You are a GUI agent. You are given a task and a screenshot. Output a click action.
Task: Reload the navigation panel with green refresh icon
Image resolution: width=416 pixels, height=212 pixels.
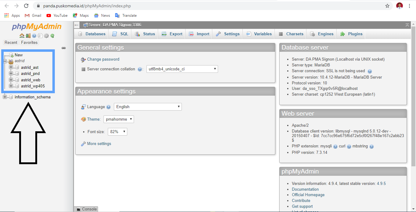point(52,35)
